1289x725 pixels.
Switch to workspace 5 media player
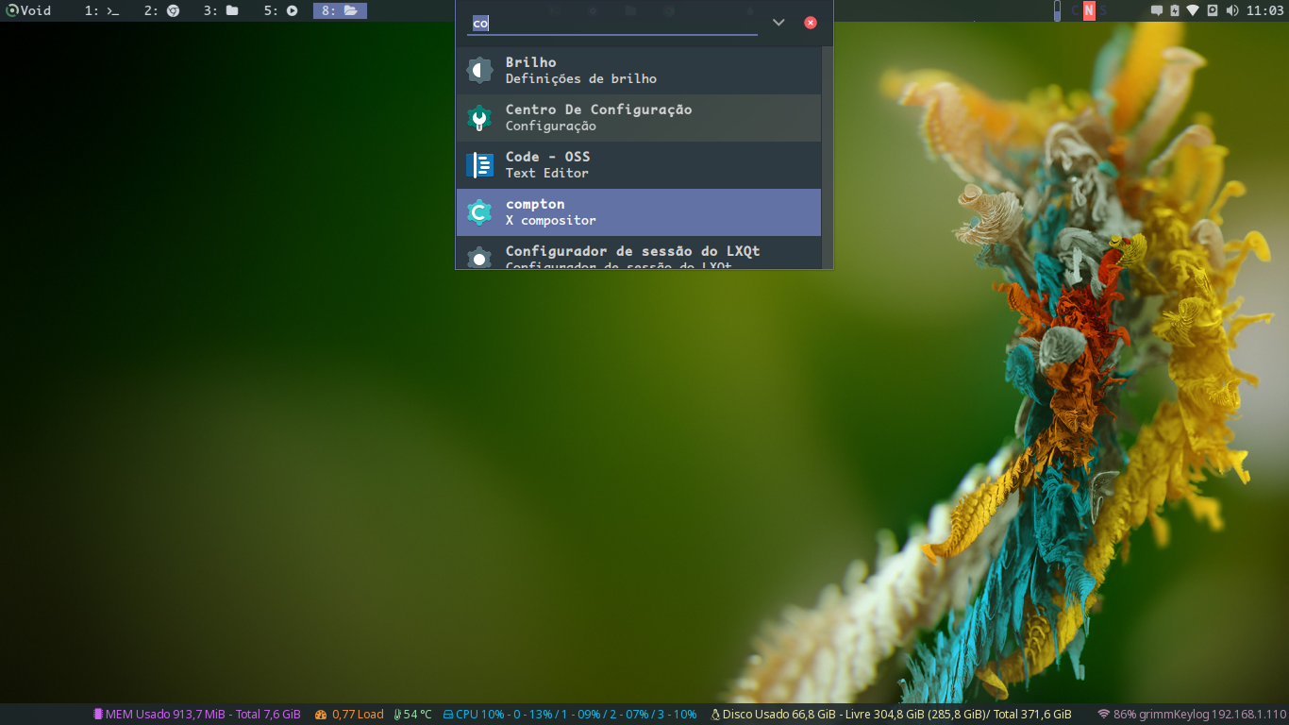point(280,10)
